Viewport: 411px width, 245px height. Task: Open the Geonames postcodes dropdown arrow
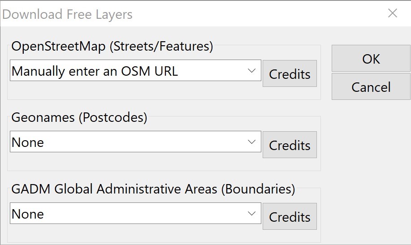pos(251,142)
